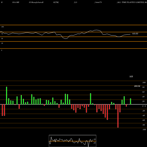Click the stock code 544479 in header
Screen dimensions: 147x147
98,2
